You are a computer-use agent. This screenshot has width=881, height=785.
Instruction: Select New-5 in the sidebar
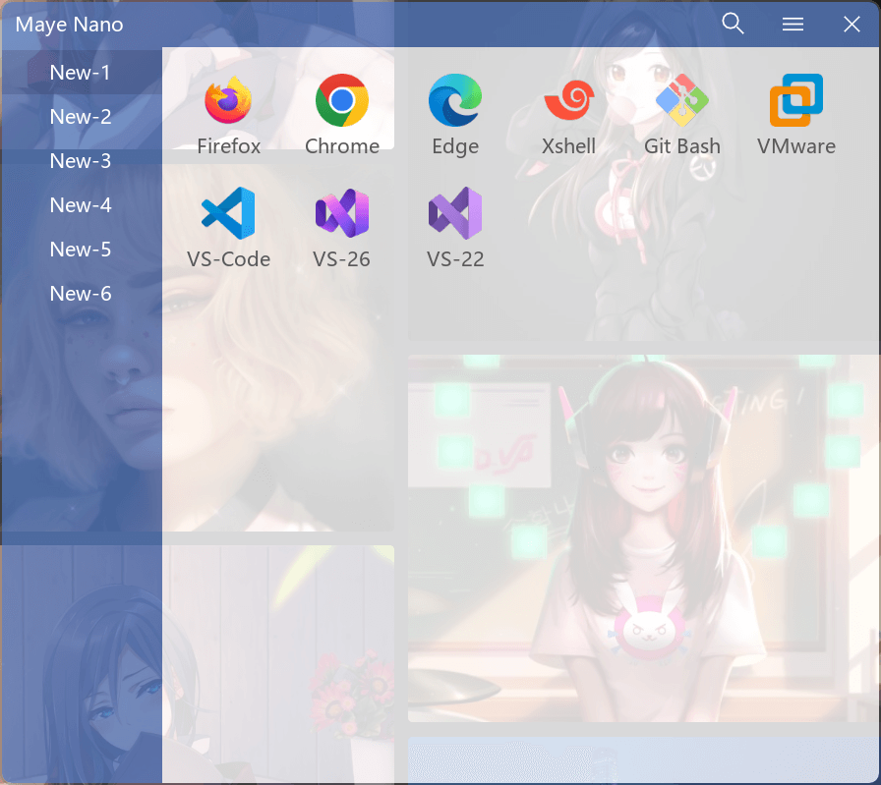pyautogui.click(x=81, y=250)
